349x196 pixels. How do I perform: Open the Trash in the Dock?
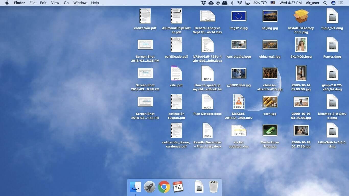(x=213, y=187)
